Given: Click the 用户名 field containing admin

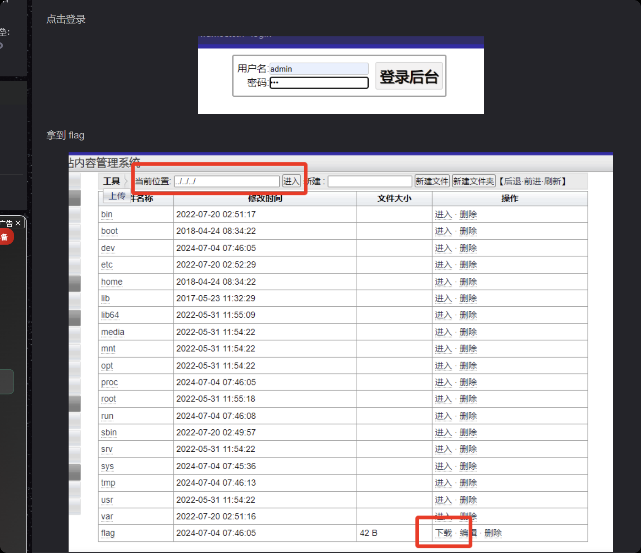Looking at the screenshot, I should 318,69.
